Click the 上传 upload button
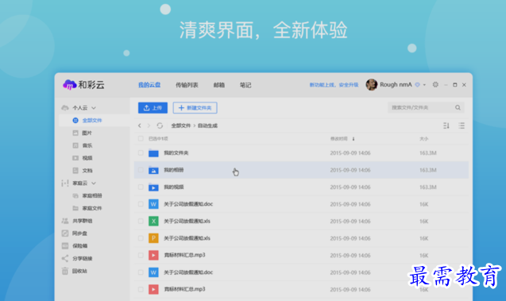The height and width of the screenshot is (301, 506). click(153, 108)
